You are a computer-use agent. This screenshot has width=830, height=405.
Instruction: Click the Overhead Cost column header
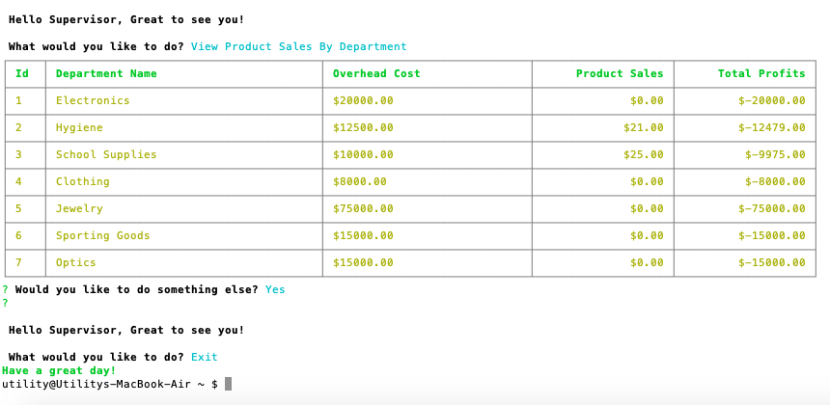[376, 73]
